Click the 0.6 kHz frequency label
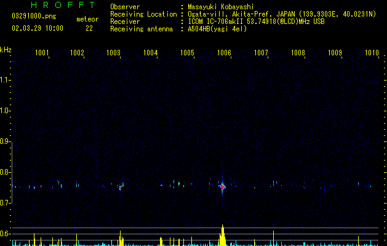The image size is (387, 246). pos(6,234)
